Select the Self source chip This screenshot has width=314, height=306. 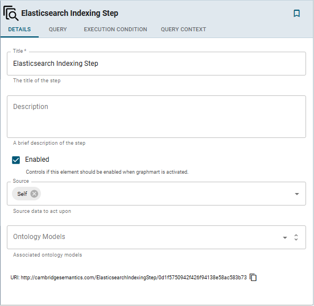[x=22, y=194]
